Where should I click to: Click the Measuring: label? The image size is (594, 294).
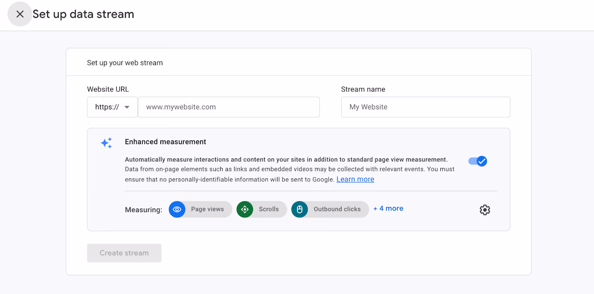[x=144, y=210]
